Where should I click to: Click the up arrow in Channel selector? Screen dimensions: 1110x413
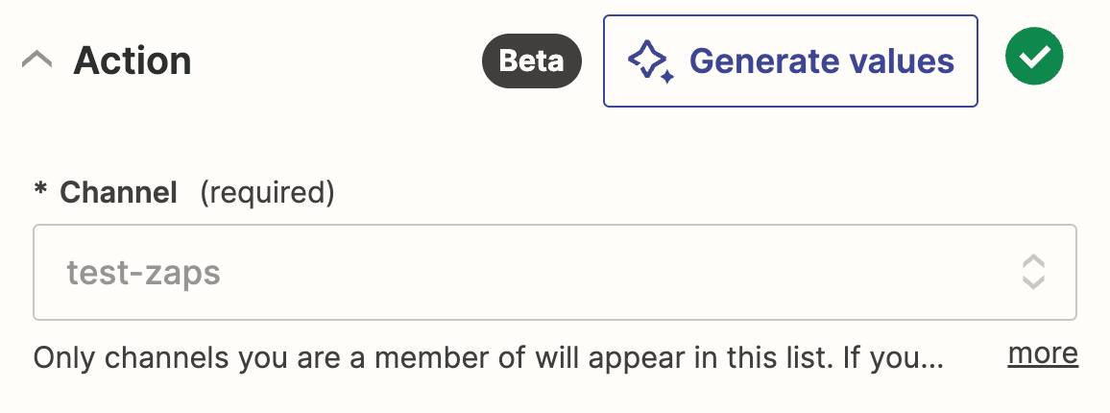(1032, 263)
